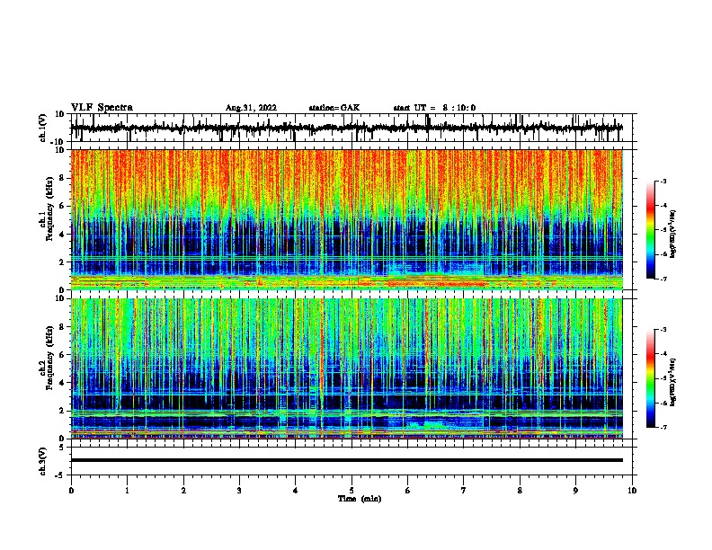Click time-axis tick label 5
The image size is (712, 550).
pyautogui.click(x=352, y=491)
